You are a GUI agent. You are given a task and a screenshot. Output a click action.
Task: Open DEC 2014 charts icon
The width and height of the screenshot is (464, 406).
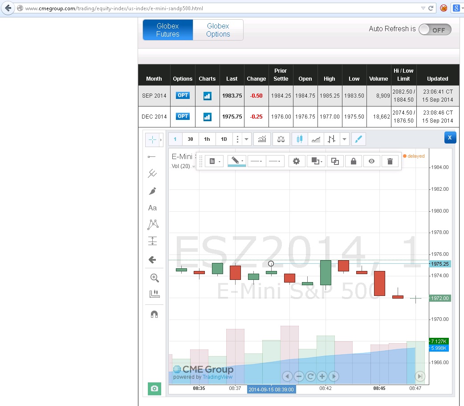pos(208,117)
